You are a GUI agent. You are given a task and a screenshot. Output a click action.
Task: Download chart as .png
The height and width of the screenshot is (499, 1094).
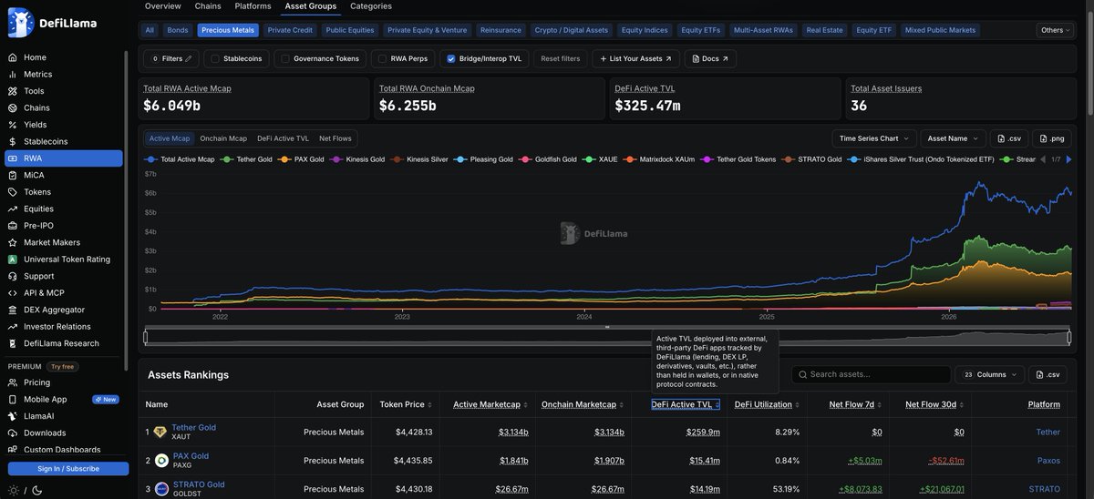1054,138
